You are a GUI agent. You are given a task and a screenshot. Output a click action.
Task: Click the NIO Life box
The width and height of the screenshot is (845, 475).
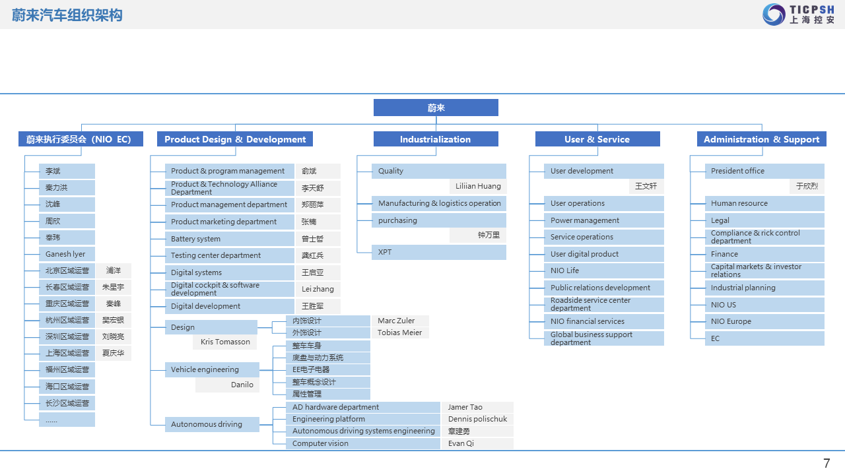click(603, 270)
